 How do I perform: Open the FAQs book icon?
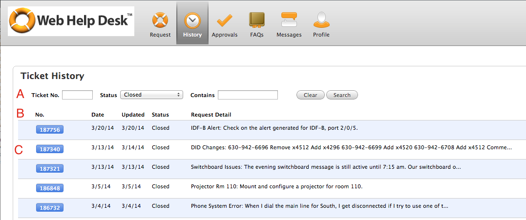tap(257, 21)
